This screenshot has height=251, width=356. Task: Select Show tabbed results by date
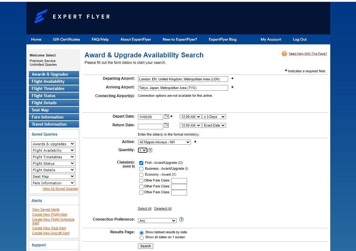point(141,233)
